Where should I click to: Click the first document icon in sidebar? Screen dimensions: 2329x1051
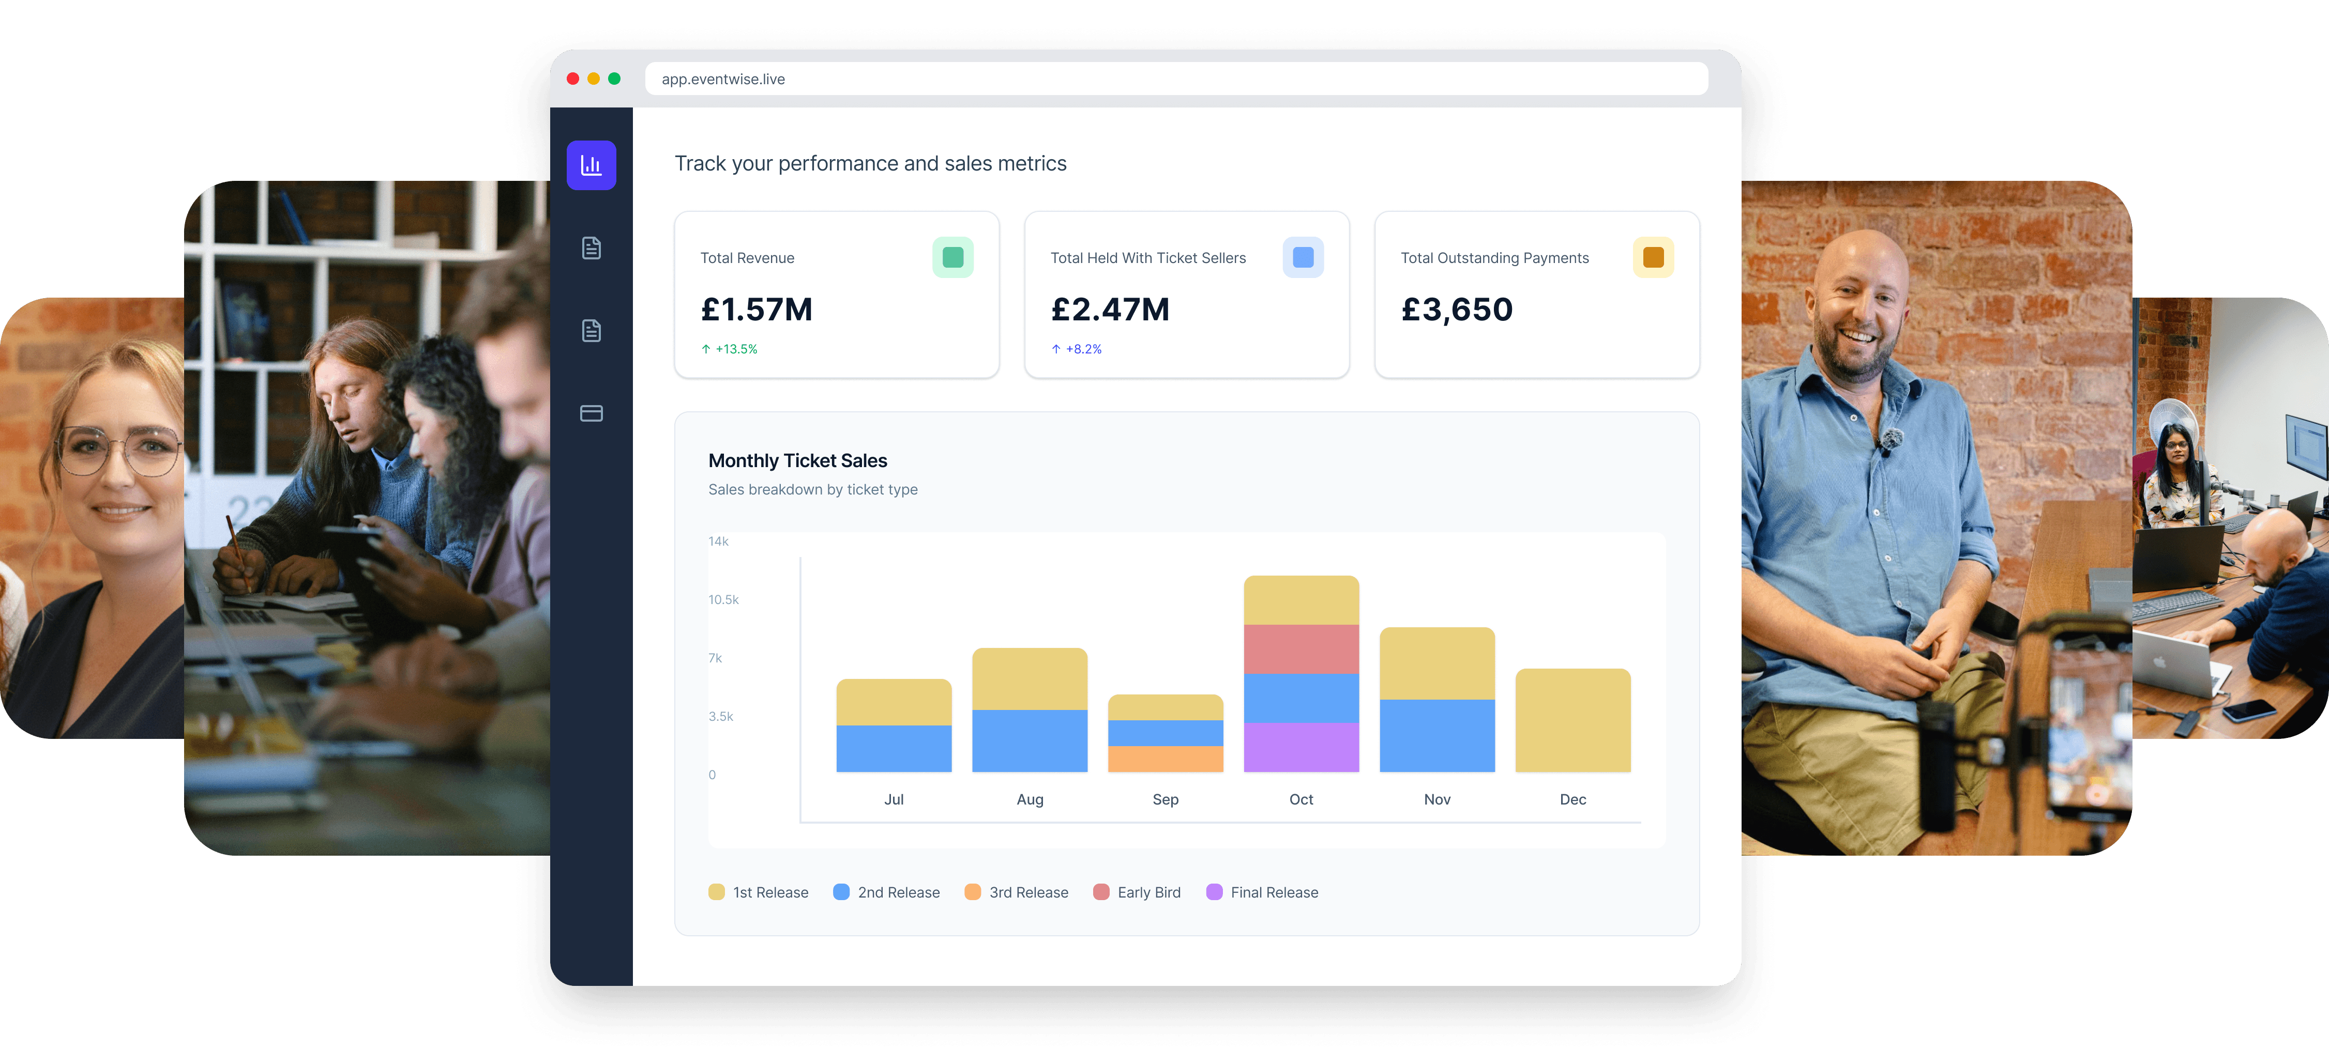click(591, 248)
